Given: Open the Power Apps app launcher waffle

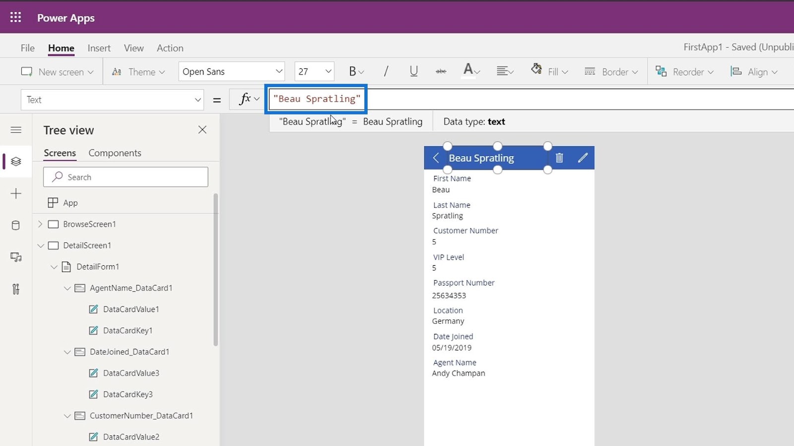Looking at the screenshot, I should pyautogui.click(x=16, y=17).
